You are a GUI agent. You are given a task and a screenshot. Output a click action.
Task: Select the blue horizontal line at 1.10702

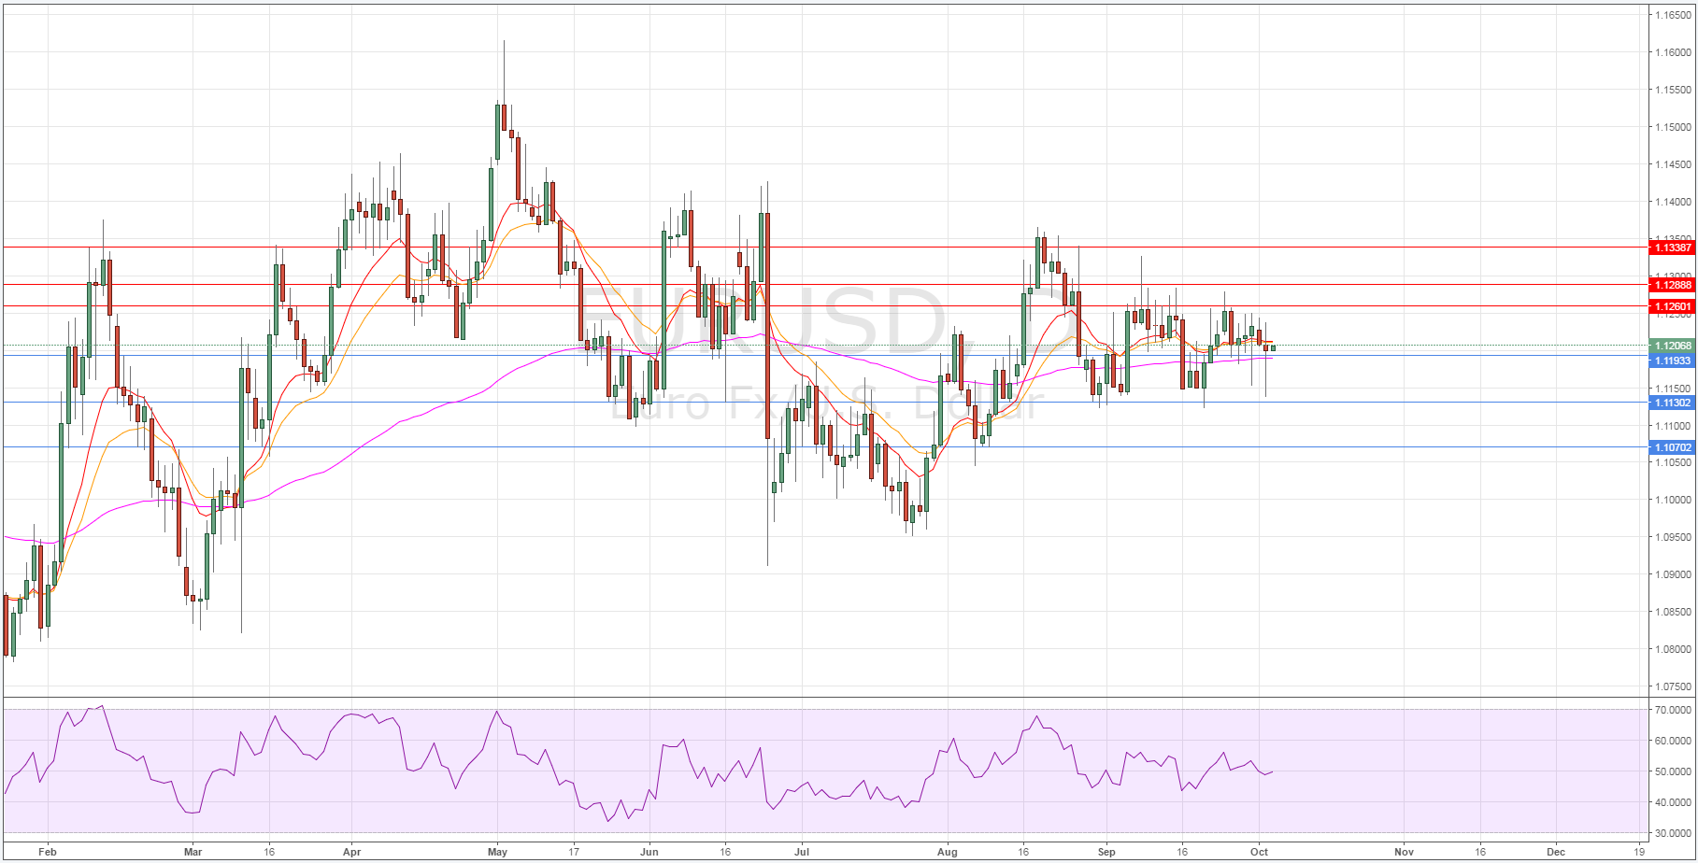pos(824,447)
